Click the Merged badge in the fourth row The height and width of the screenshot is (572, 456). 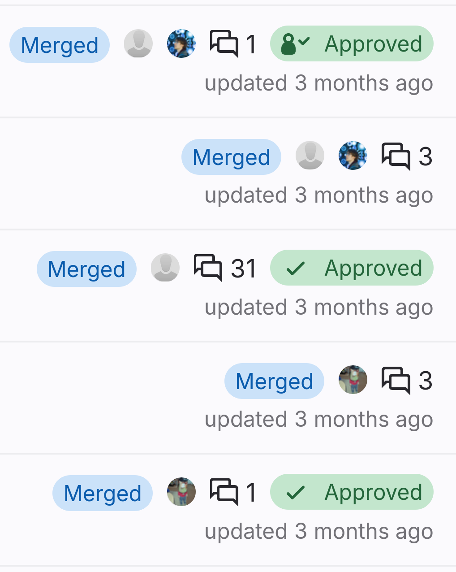coord(274,381)
